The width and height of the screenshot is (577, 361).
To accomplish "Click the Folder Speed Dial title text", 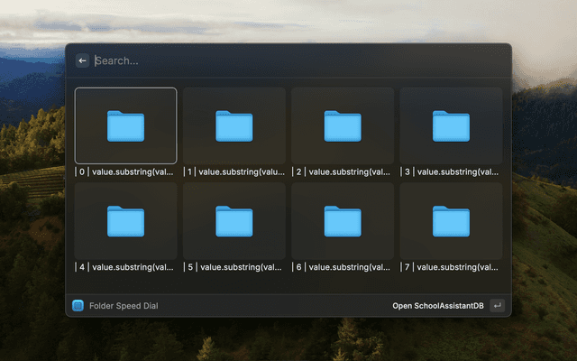I will point(124,306).
